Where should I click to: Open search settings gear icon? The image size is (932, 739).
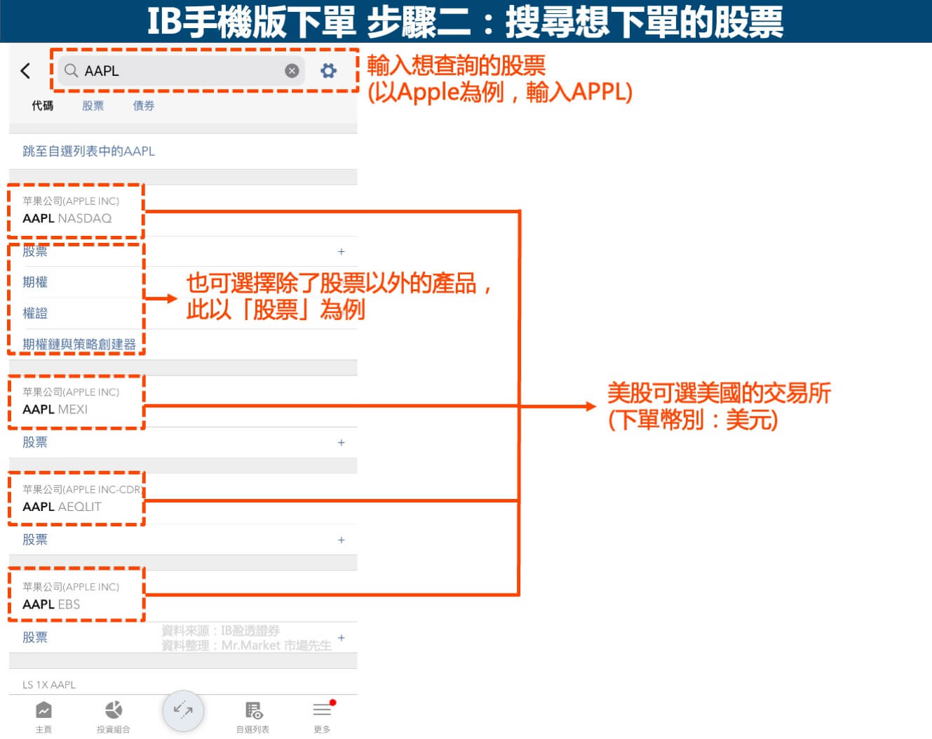tap(328, 70)
